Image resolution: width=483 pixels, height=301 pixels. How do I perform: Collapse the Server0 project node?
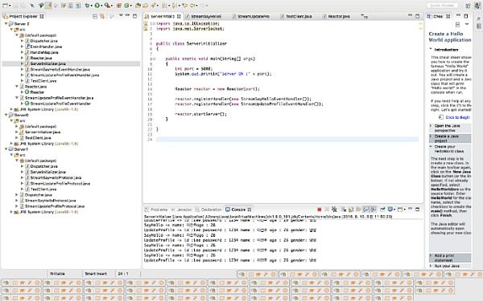pyautogui.click(x=6, y=115)
